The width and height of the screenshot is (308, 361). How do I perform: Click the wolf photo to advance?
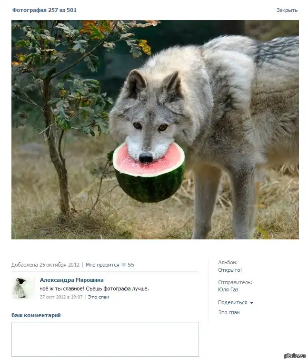pyautogui.click(x=155, y=130)
